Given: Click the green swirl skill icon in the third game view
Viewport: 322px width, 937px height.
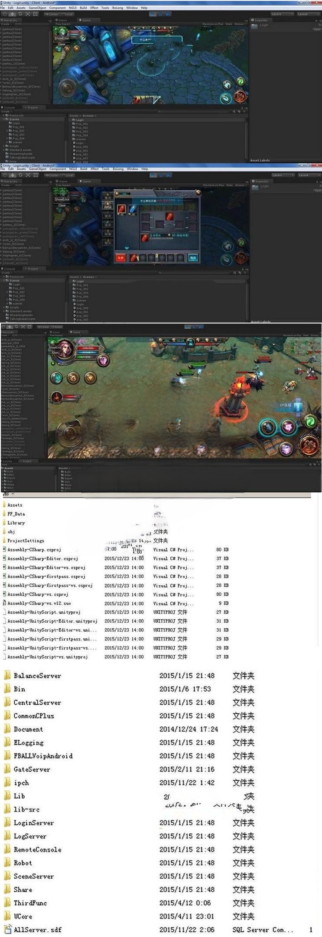Looking at the screenshot, I should (309, 421).
